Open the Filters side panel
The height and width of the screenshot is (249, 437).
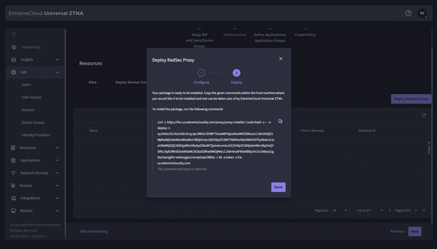tap(429, 148)
